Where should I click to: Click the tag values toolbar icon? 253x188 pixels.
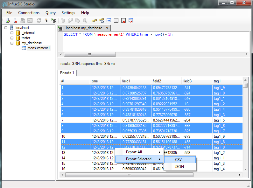(x=102, y=20)
